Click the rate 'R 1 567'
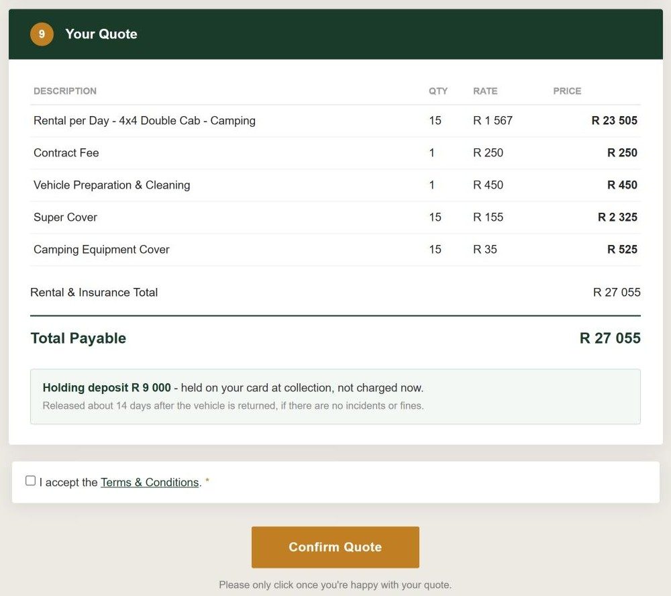Screen dimensions: 671x596 pyautogui.click(x=493, y=121)
